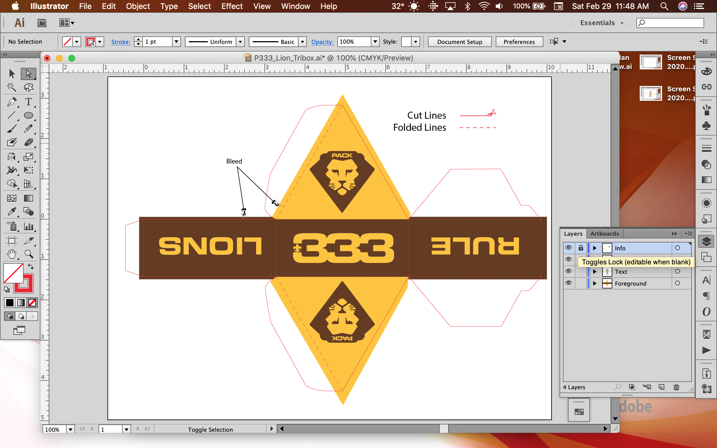Select the Eraser tool
Screen dimensions: 717x448
(29, 142)
